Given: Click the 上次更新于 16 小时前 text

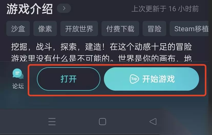Looking at the screenshot, I should 165,9.
